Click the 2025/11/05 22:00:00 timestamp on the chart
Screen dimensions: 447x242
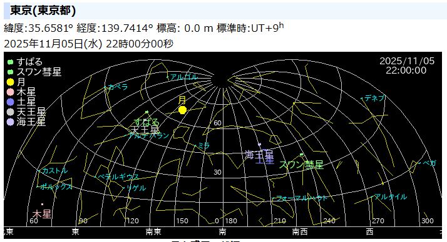pos(407,65)
